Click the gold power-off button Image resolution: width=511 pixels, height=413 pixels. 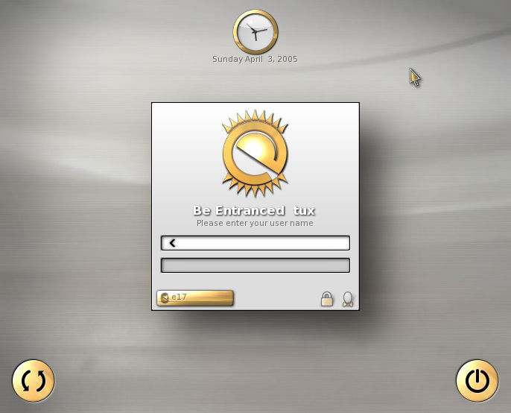pyautogui.click(x=477, y=381)
